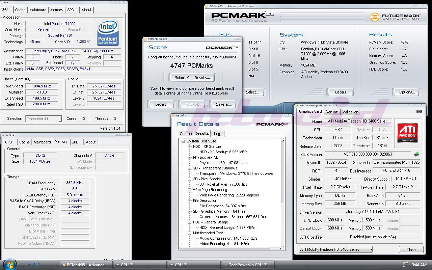Viewport: 432px width, 270px height.
Task: Click the Windows Start orb
Action: point(9,264)
